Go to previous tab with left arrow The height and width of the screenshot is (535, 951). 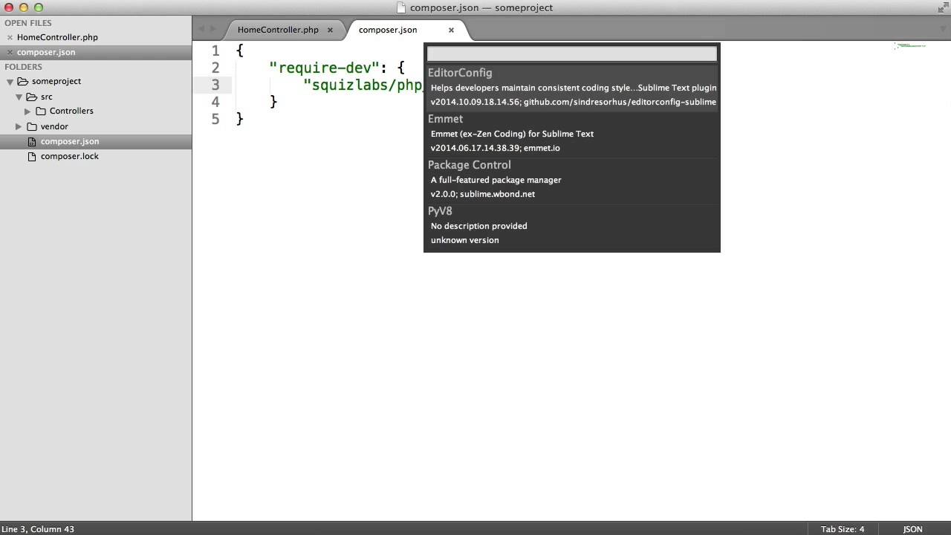201,29
